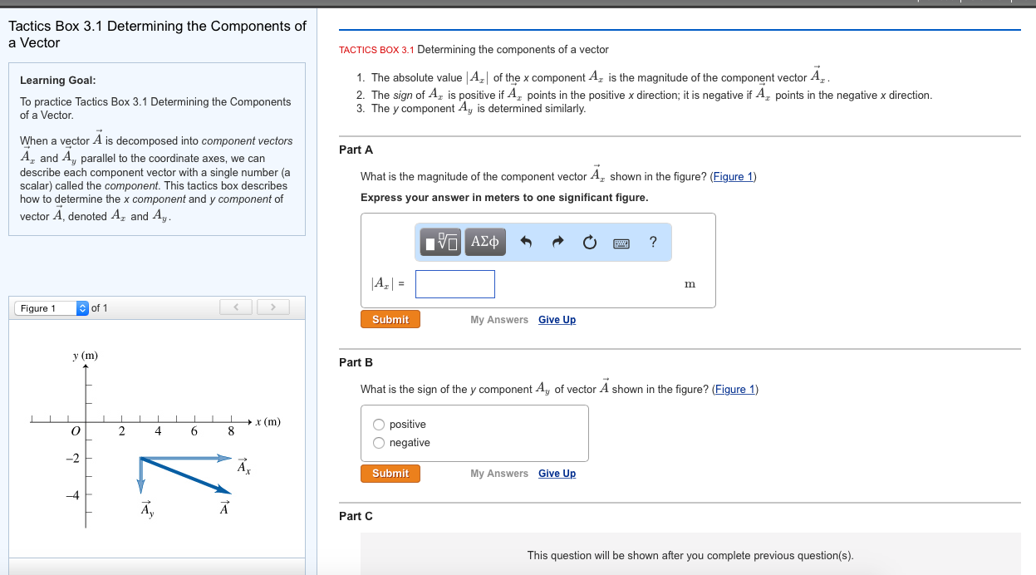
Task: Reset the answer entry field
Action: [x=590, y=242]
